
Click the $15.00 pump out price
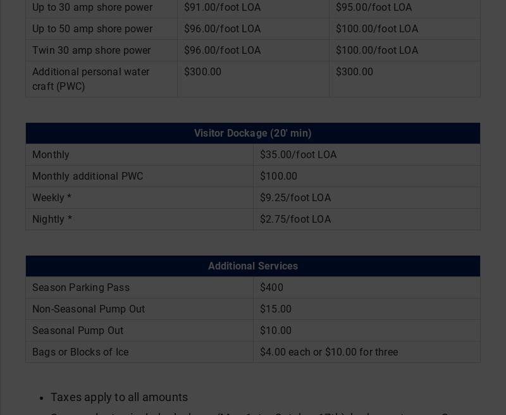[x=276, y=309]
